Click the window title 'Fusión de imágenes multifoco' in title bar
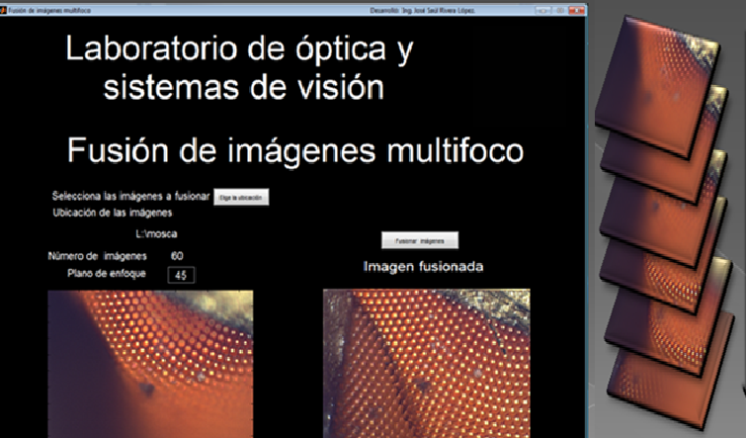Image resolution: width=746 pixels, height=438 pixels. [49, 10]
